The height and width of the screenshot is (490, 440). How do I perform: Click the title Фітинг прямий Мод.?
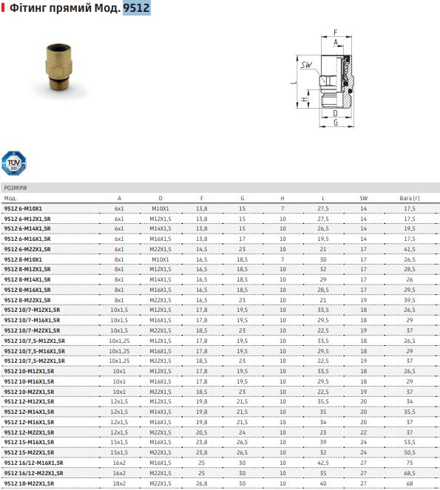pyautogui.click(x=65, y=8)
